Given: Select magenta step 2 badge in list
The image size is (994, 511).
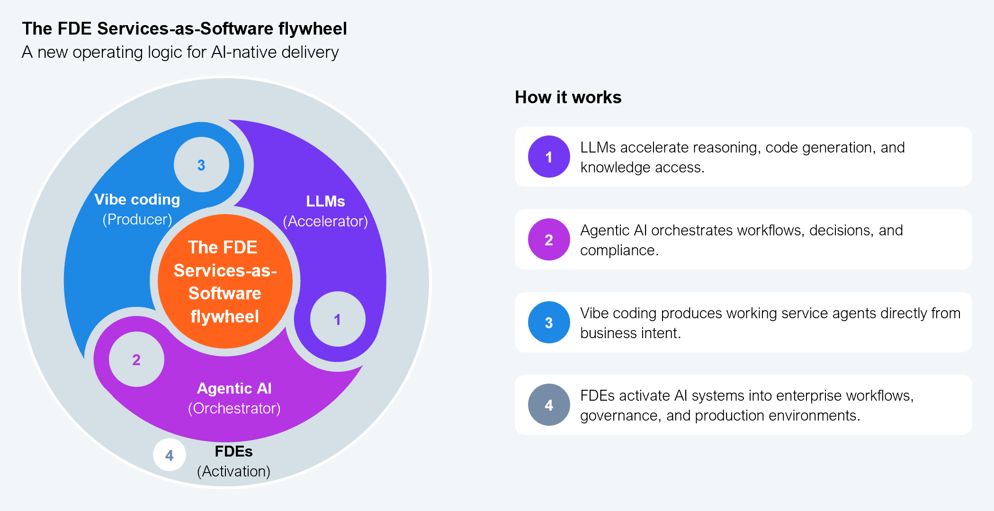Looking at the screenshot, I should point(548,240).
